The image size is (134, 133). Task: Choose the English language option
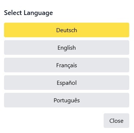67,47
